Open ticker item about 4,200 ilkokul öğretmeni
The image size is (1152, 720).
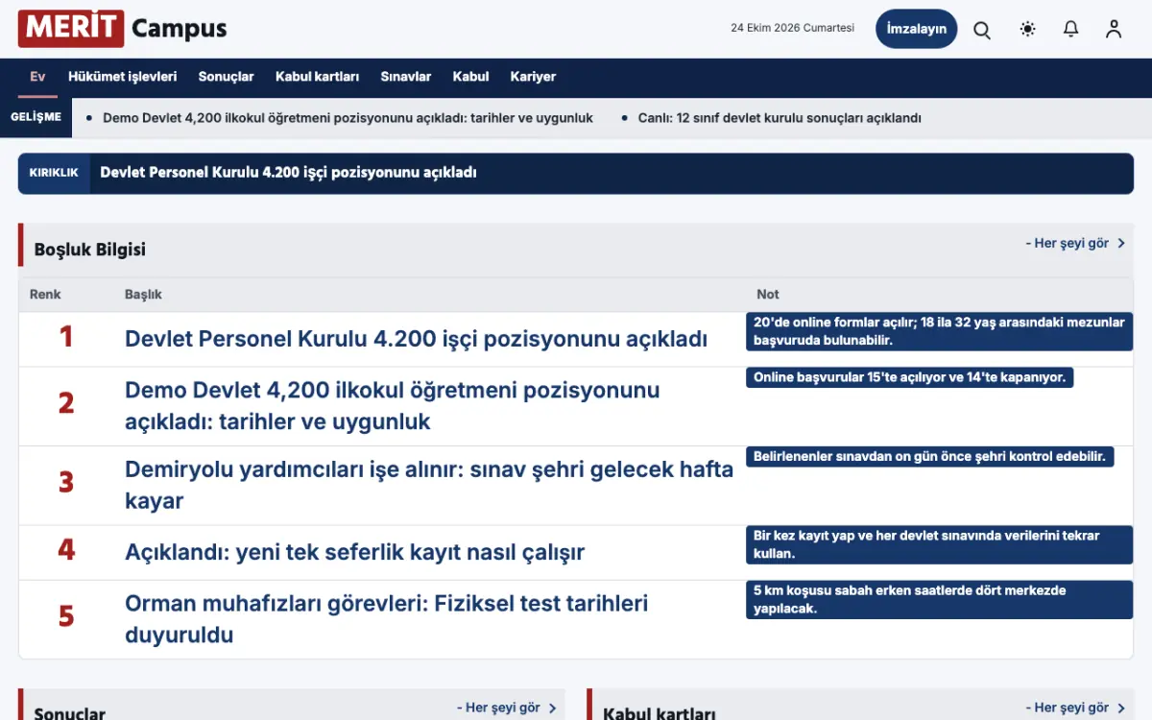348,118
